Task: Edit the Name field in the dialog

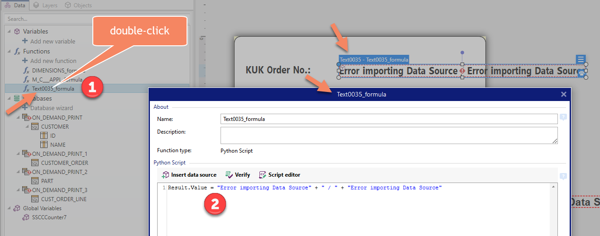Action: point(389,119)
